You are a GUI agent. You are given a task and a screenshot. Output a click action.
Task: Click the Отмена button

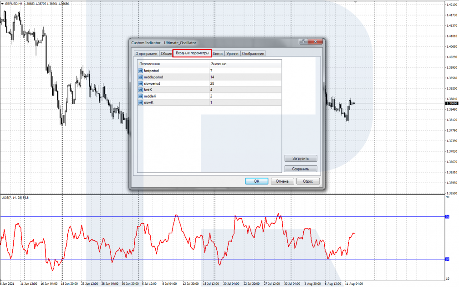click(x=282, y=181)
